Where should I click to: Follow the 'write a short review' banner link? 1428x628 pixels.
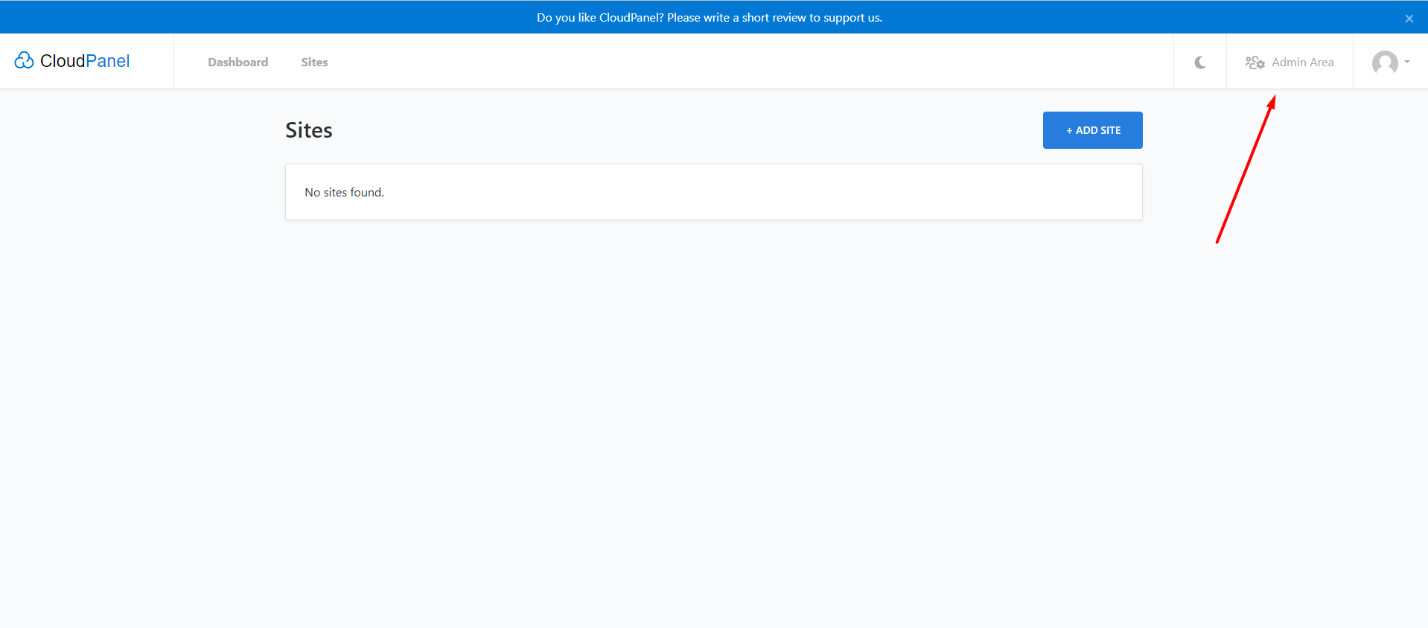click(774, 18)
